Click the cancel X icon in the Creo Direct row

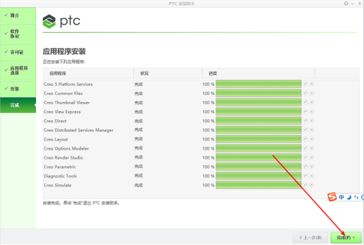pyautogui.click(x=312, y=121)
